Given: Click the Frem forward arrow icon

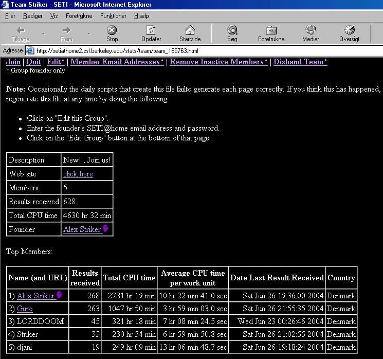Looking at the screenshot, I should click(66, 30).
